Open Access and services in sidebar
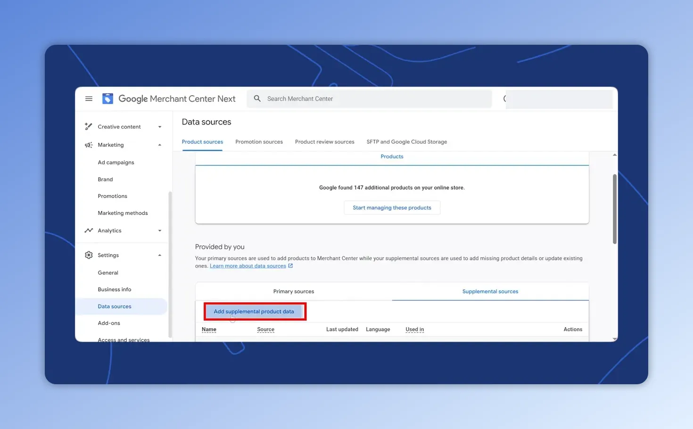693x429 pixels. click(124, 339)
